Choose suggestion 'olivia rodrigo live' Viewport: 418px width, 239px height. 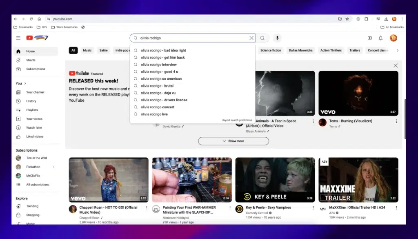click(193, 114)
